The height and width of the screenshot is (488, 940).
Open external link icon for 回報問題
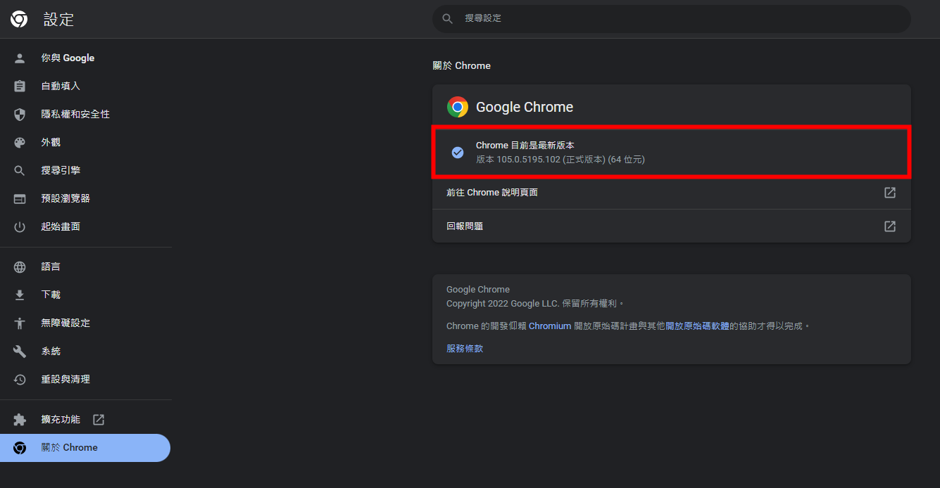tap(890, 226)
